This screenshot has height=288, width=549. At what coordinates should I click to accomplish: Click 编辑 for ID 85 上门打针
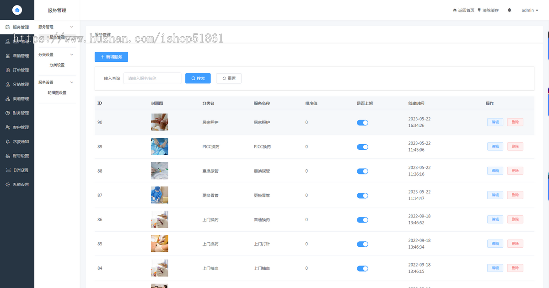[x=495, y=244]
